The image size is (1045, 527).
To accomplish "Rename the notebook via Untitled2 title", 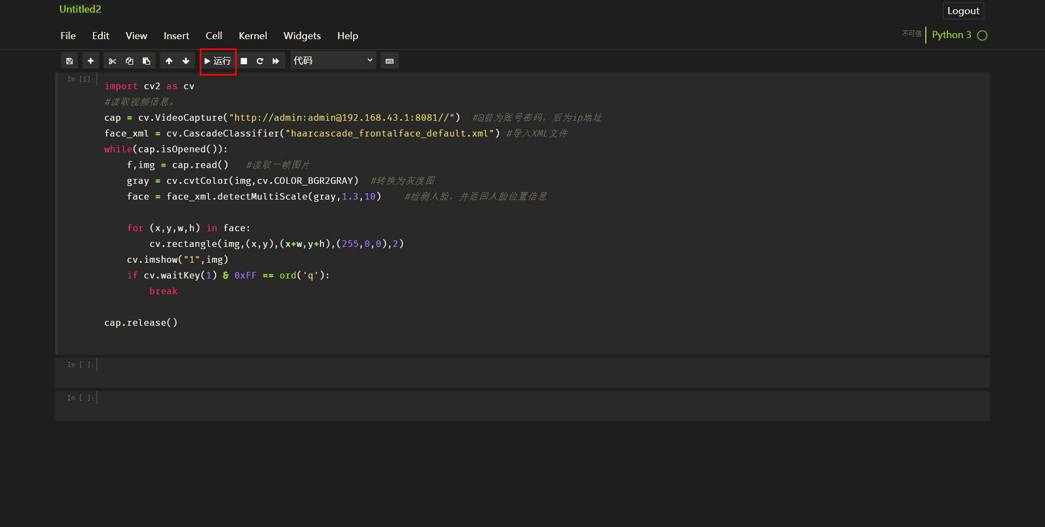I will [80, 9].
